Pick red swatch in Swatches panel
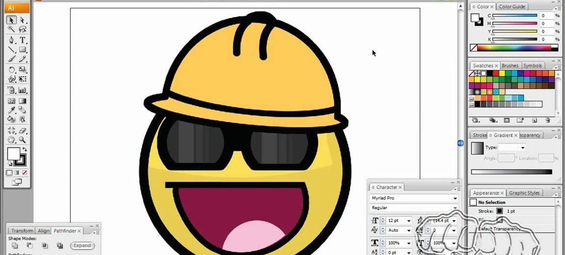Image resolution: width=565 pixels, height=255 pixels. pos(496,74)
